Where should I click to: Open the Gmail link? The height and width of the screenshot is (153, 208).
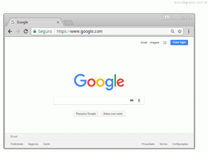tap(144, 43)
